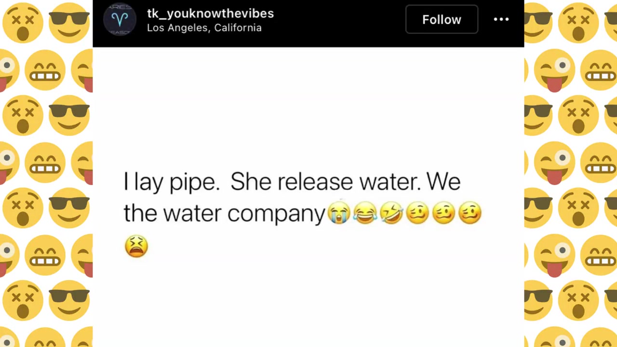
Task: Click the tears of joy emoji
Action: [x=365, y=213]
